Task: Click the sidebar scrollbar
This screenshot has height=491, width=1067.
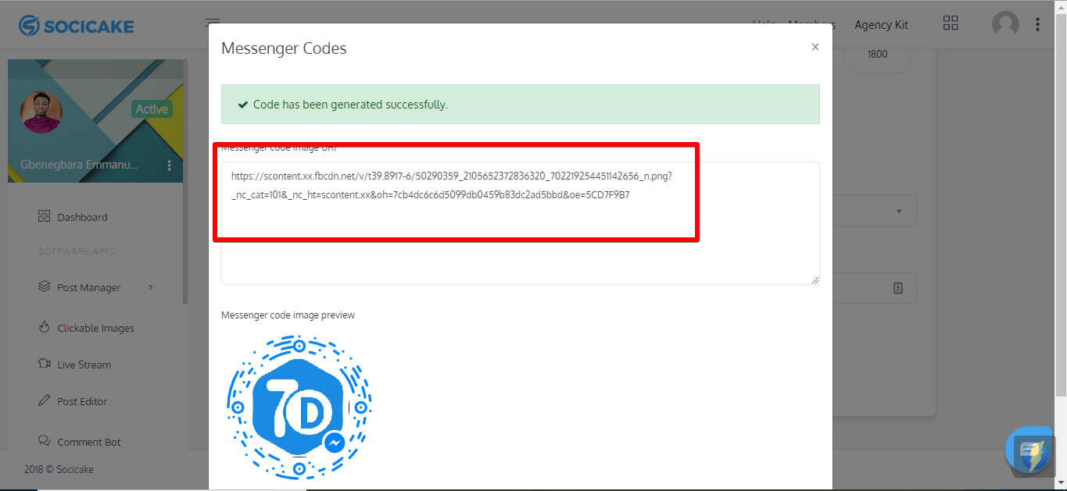Action: click(x=185, y=182)
